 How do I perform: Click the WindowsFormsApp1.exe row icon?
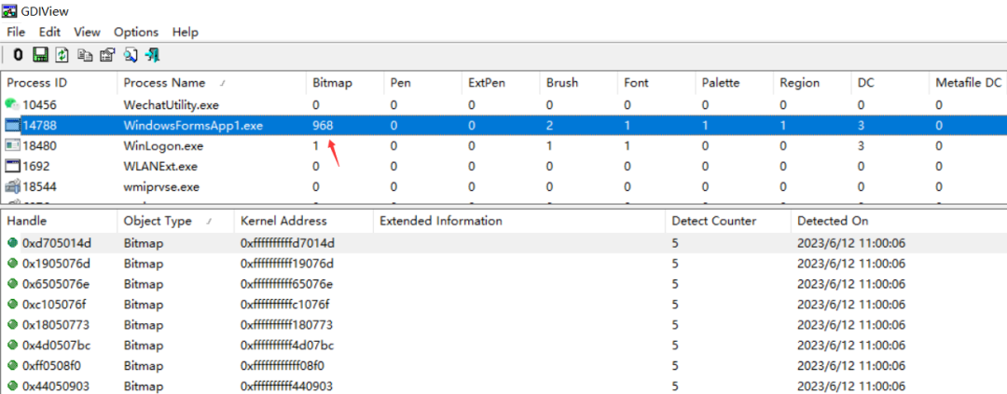pos(11,125)
